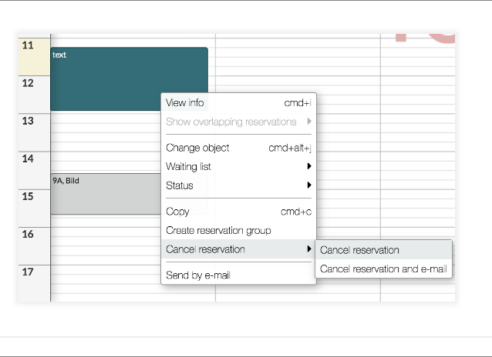This screenshot has height=357, width=492.
Task: Click the Show overlapping reservations entry
Action: click(238, 122)
